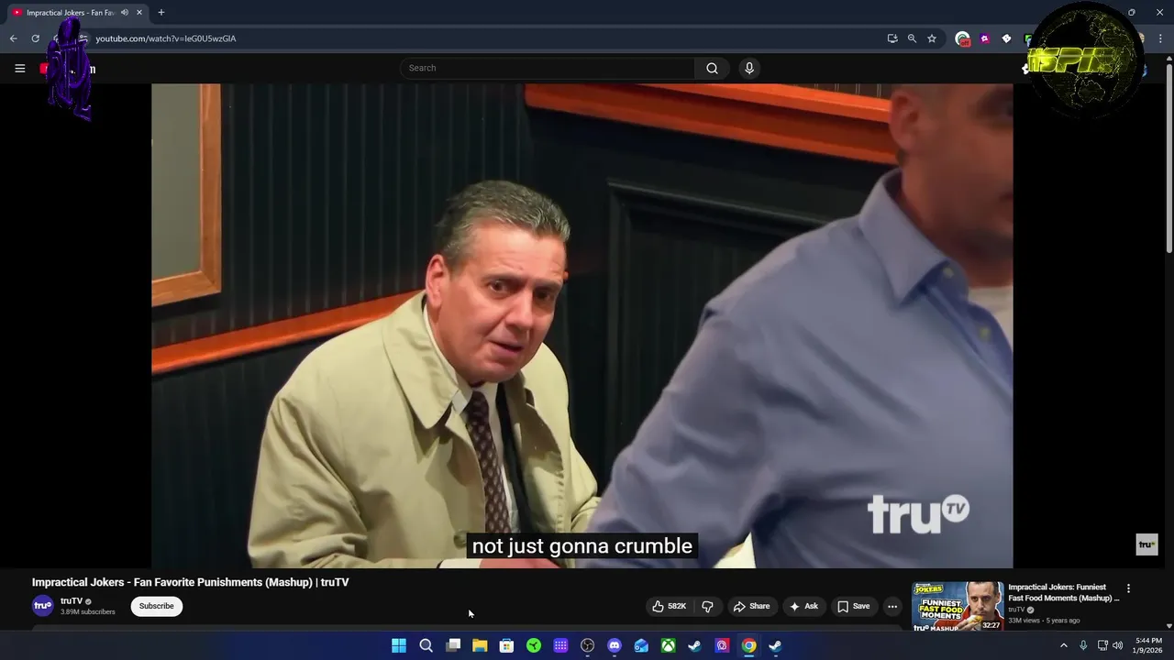This screenshot has height=660, width=1174.
Task: Open File Explorer from the taskbar
Action: tap(480, 645)
